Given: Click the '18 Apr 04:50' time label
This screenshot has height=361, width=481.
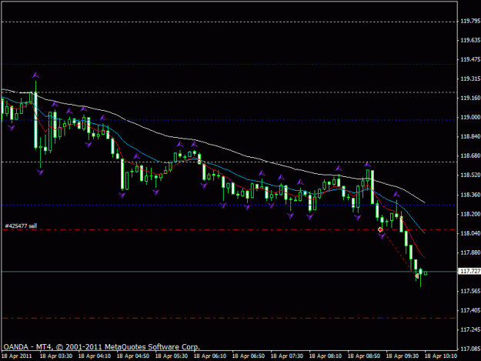Looking at the screenshot, I should (133, 356).
